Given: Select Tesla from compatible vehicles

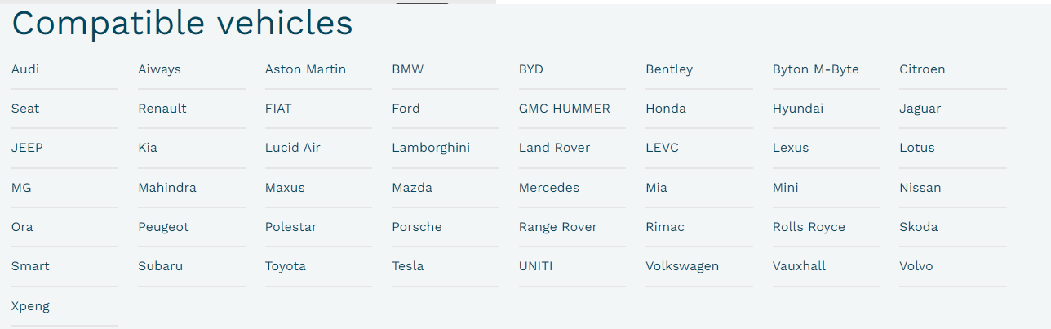Looking at the screenshot, I should tap(407, 266).
